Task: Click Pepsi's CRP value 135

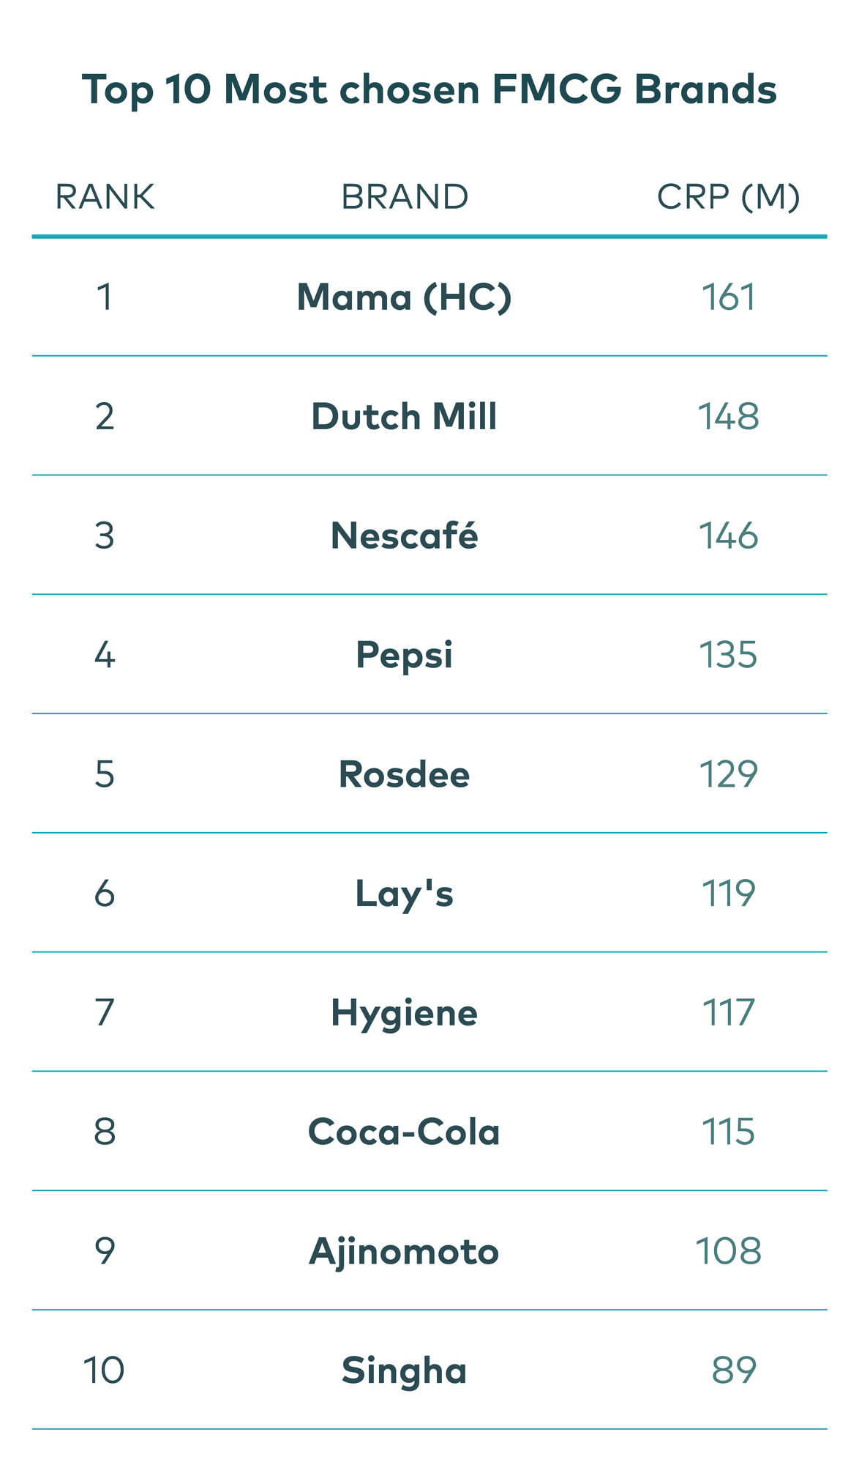Action: click(728, 655)
